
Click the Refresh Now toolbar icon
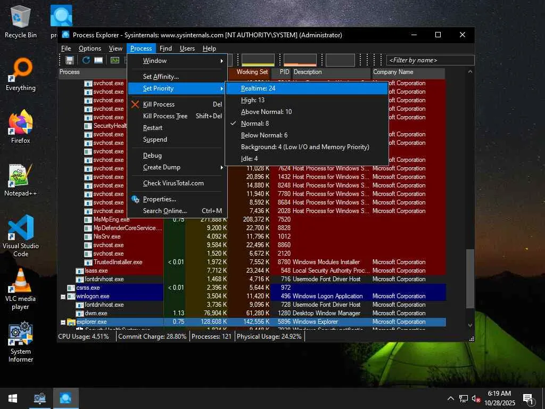click(x=86, y=60)
